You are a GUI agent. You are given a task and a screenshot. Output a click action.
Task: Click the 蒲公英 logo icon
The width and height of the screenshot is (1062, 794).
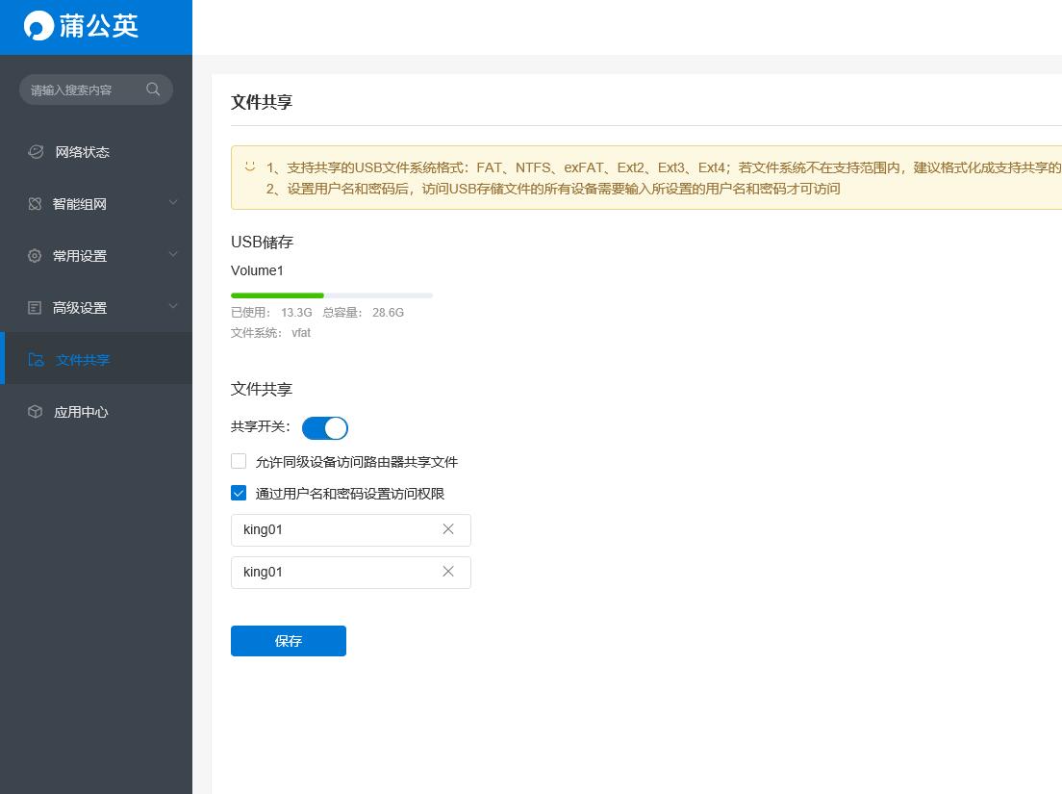[x=38, y=26]
